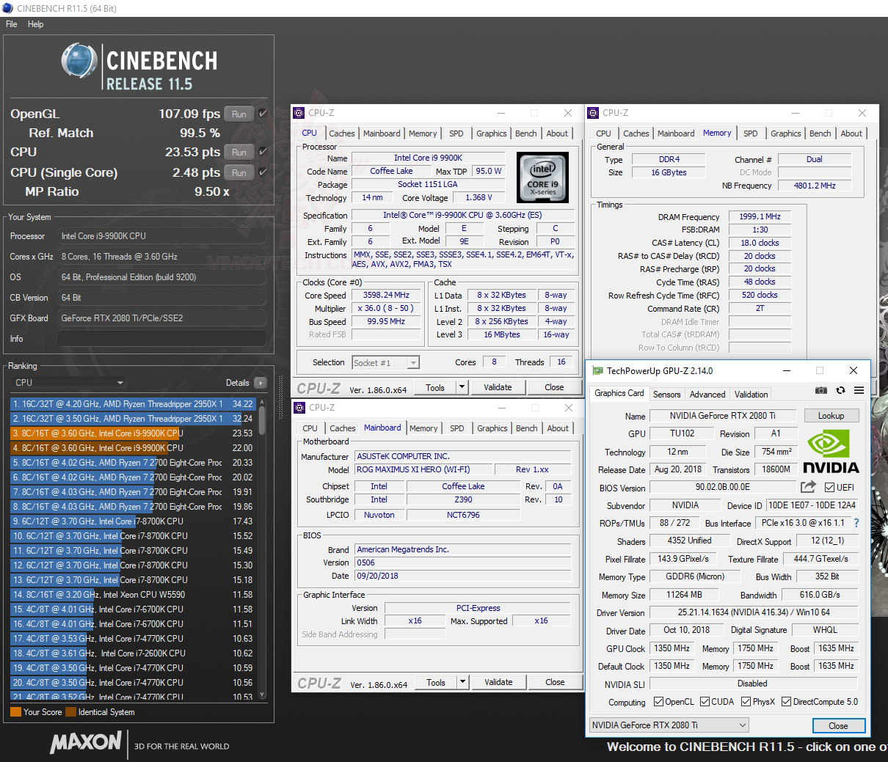Click Close in the CPU-Z Mainboard window
Viewport: 888px width, 762px height.
pos(556,682)
